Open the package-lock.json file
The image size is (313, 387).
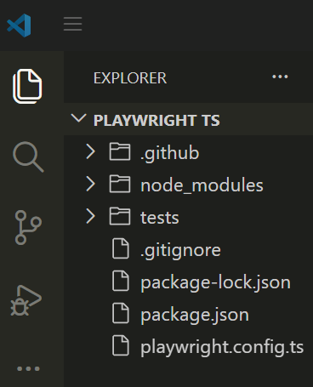pyautogui.click(x=215, y=283)
